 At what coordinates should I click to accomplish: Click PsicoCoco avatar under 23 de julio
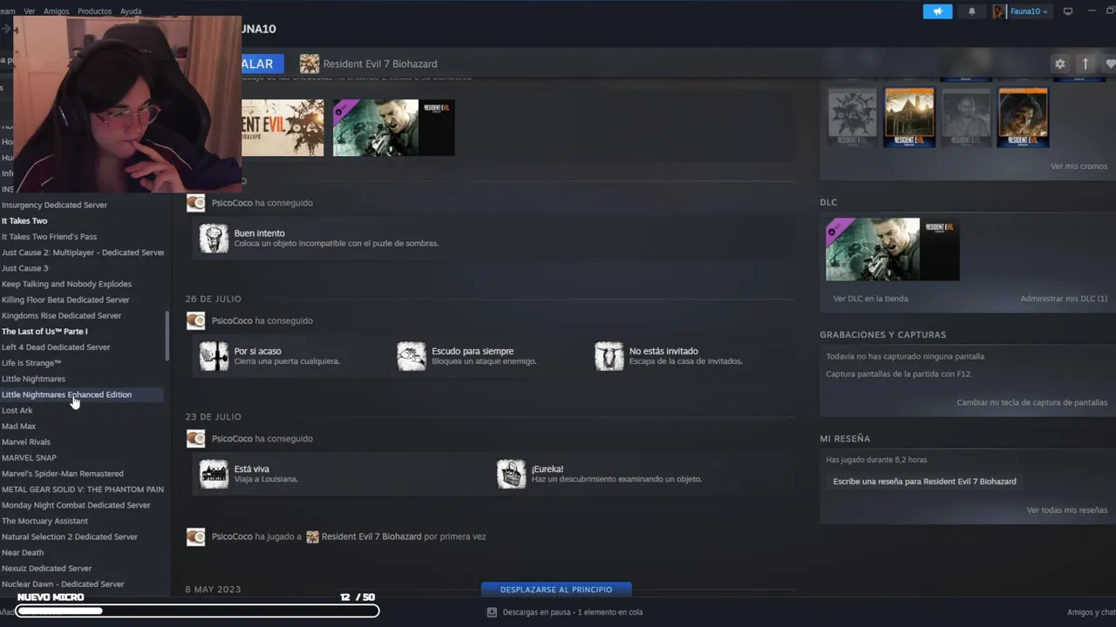(196, 438)
